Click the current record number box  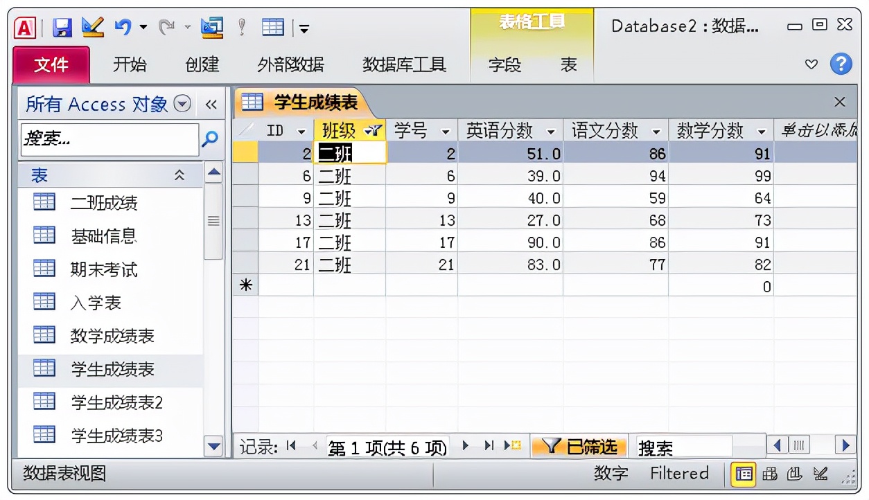click(x=387, y=447)
